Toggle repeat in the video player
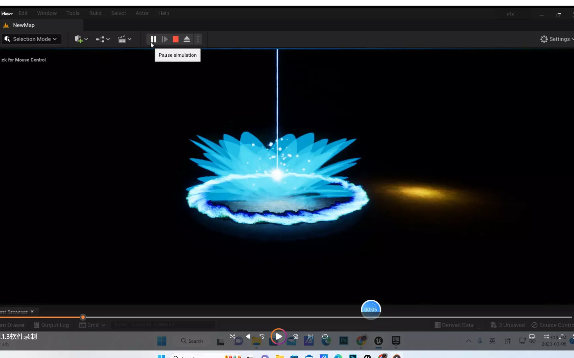 pos(325,336)
